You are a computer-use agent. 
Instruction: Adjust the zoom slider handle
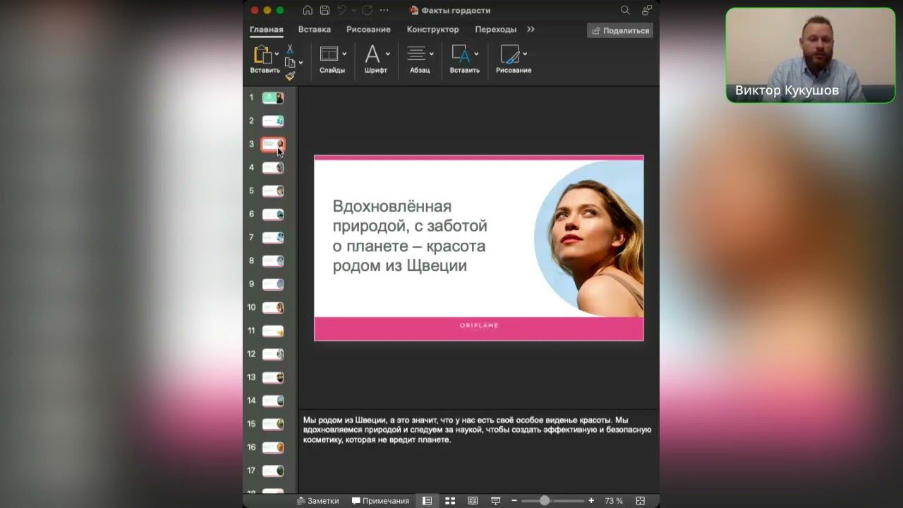(x=545, y=501)
